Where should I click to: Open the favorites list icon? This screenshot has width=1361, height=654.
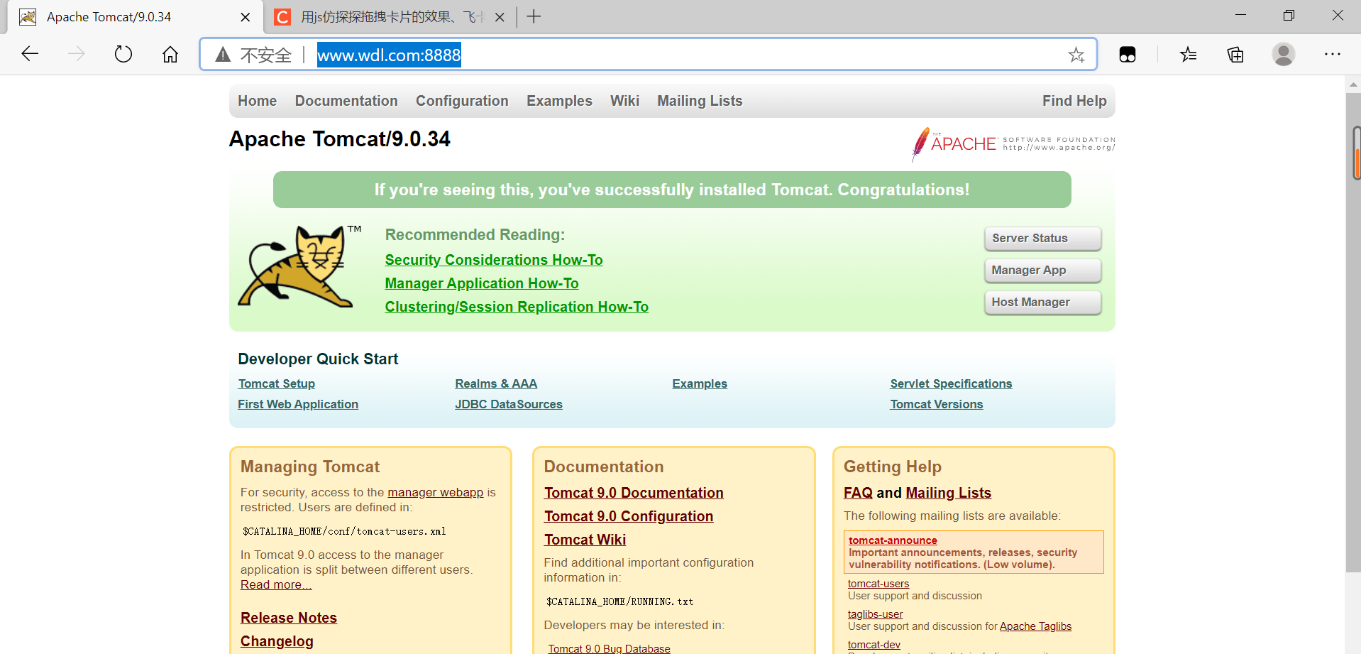coord(1189,54)
